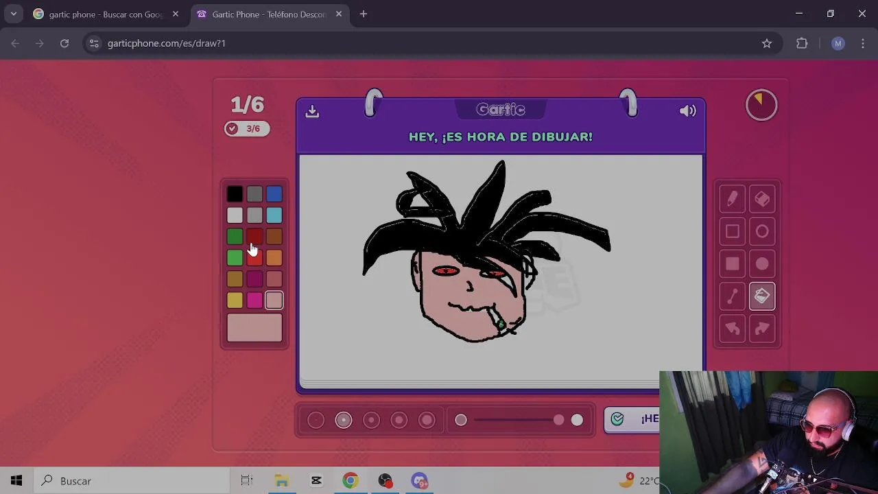Open the Windows Start menu
878x494 pixels.
coord(16,481)
